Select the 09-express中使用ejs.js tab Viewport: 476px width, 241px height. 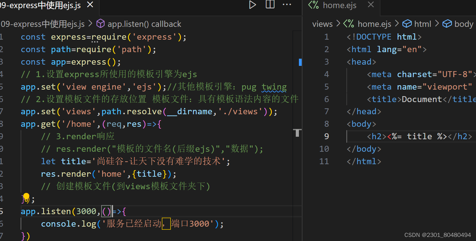click(40, 5)
